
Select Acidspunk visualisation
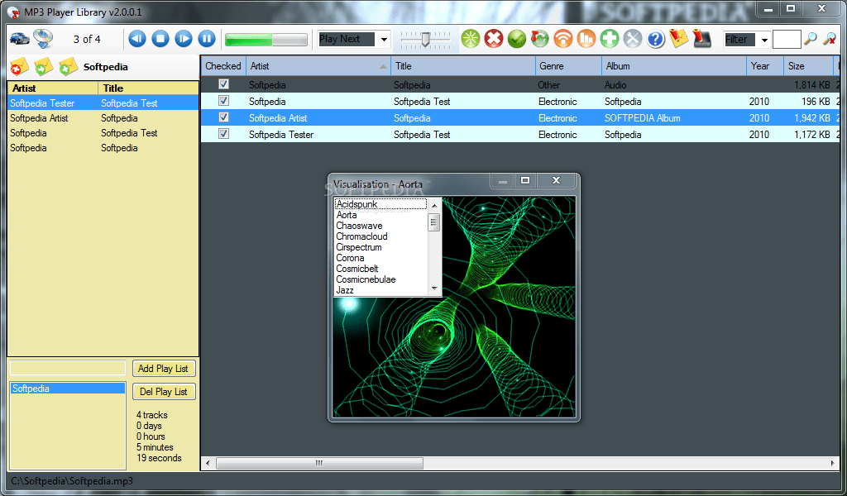click(380, 204)
